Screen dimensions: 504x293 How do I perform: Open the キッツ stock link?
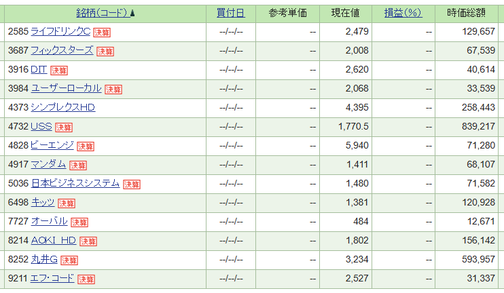pyautogui.click(x=43, y=202)
